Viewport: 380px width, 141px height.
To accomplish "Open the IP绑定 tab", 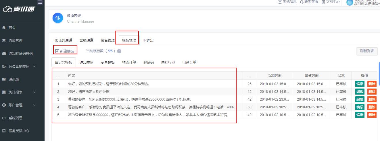I will click(x=148, y=40).
